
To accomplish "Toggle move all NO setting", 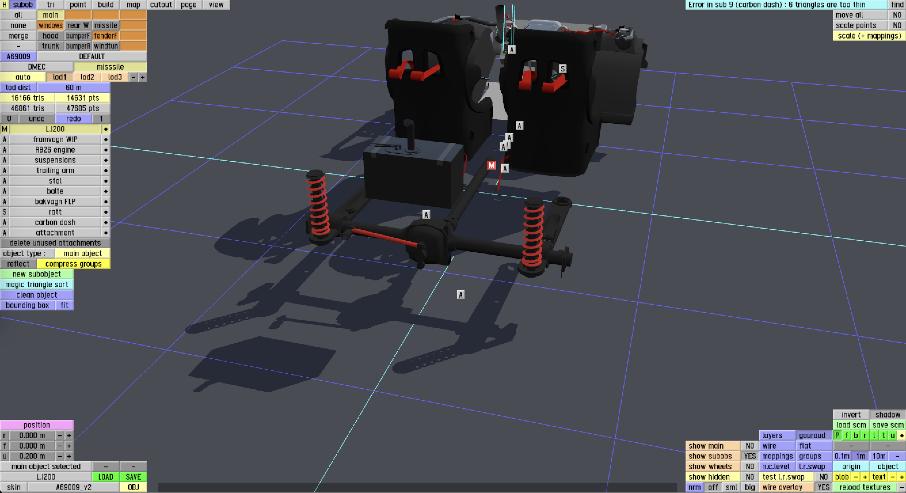I will 897,15.
